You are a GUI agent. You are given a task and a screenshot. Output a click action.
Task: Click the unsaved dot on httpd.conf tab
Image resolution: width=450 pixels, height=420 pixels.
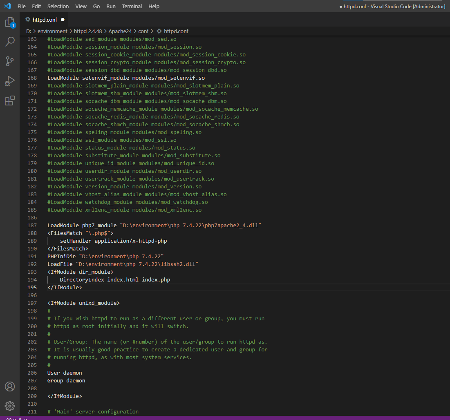pos(63,20)
